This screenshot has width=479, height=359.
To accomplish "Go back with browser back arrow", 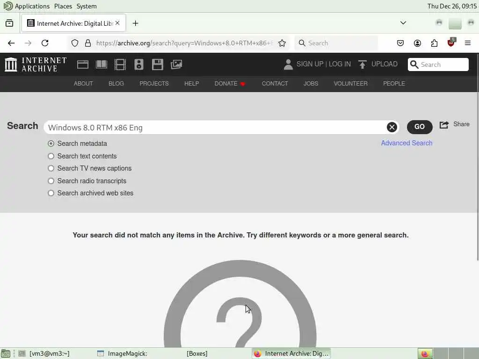I will (x=11, y=43).
